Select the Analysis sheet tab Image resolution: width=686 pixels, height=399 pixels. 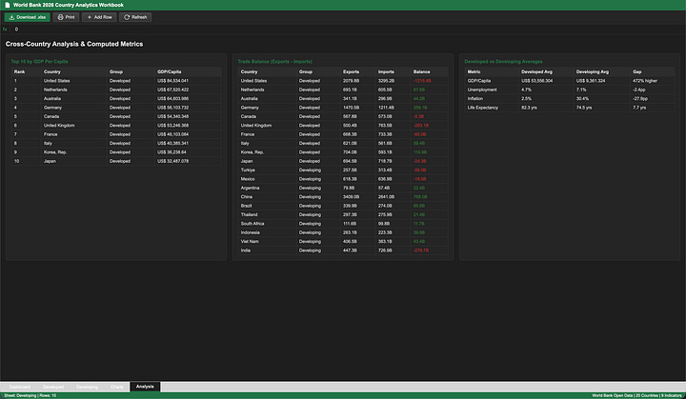coord(145,387)
